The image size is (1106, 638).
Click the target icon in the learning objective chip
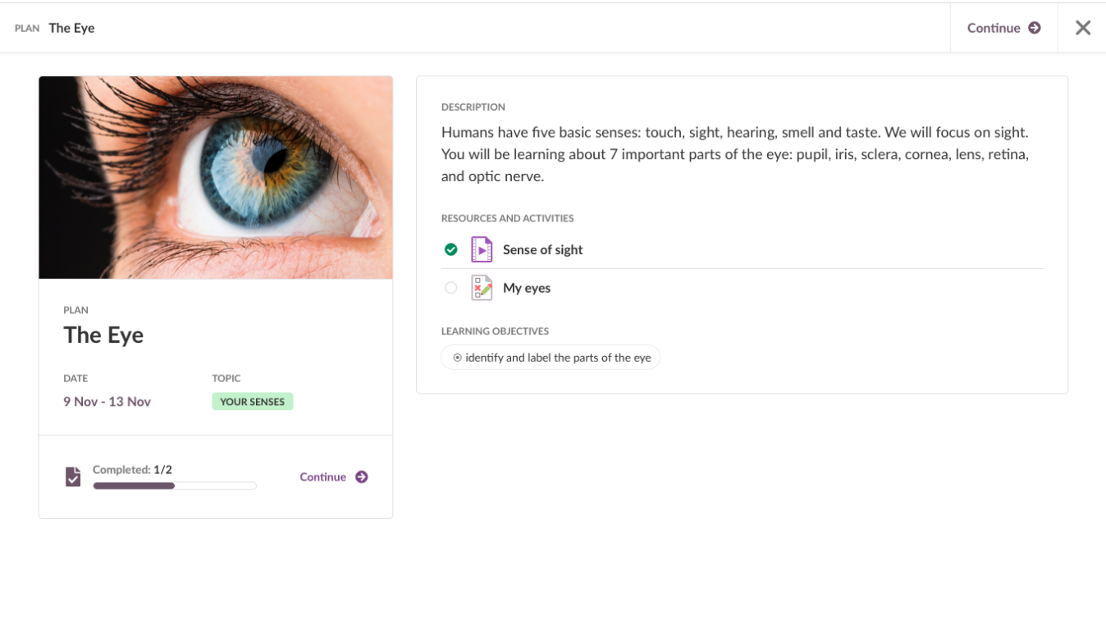[x=457, y=358]
